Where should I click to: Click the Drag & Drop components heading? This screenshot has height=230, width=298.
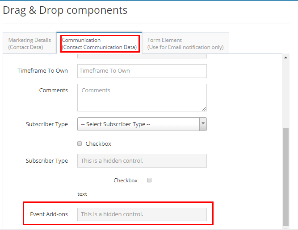(65, 10)
